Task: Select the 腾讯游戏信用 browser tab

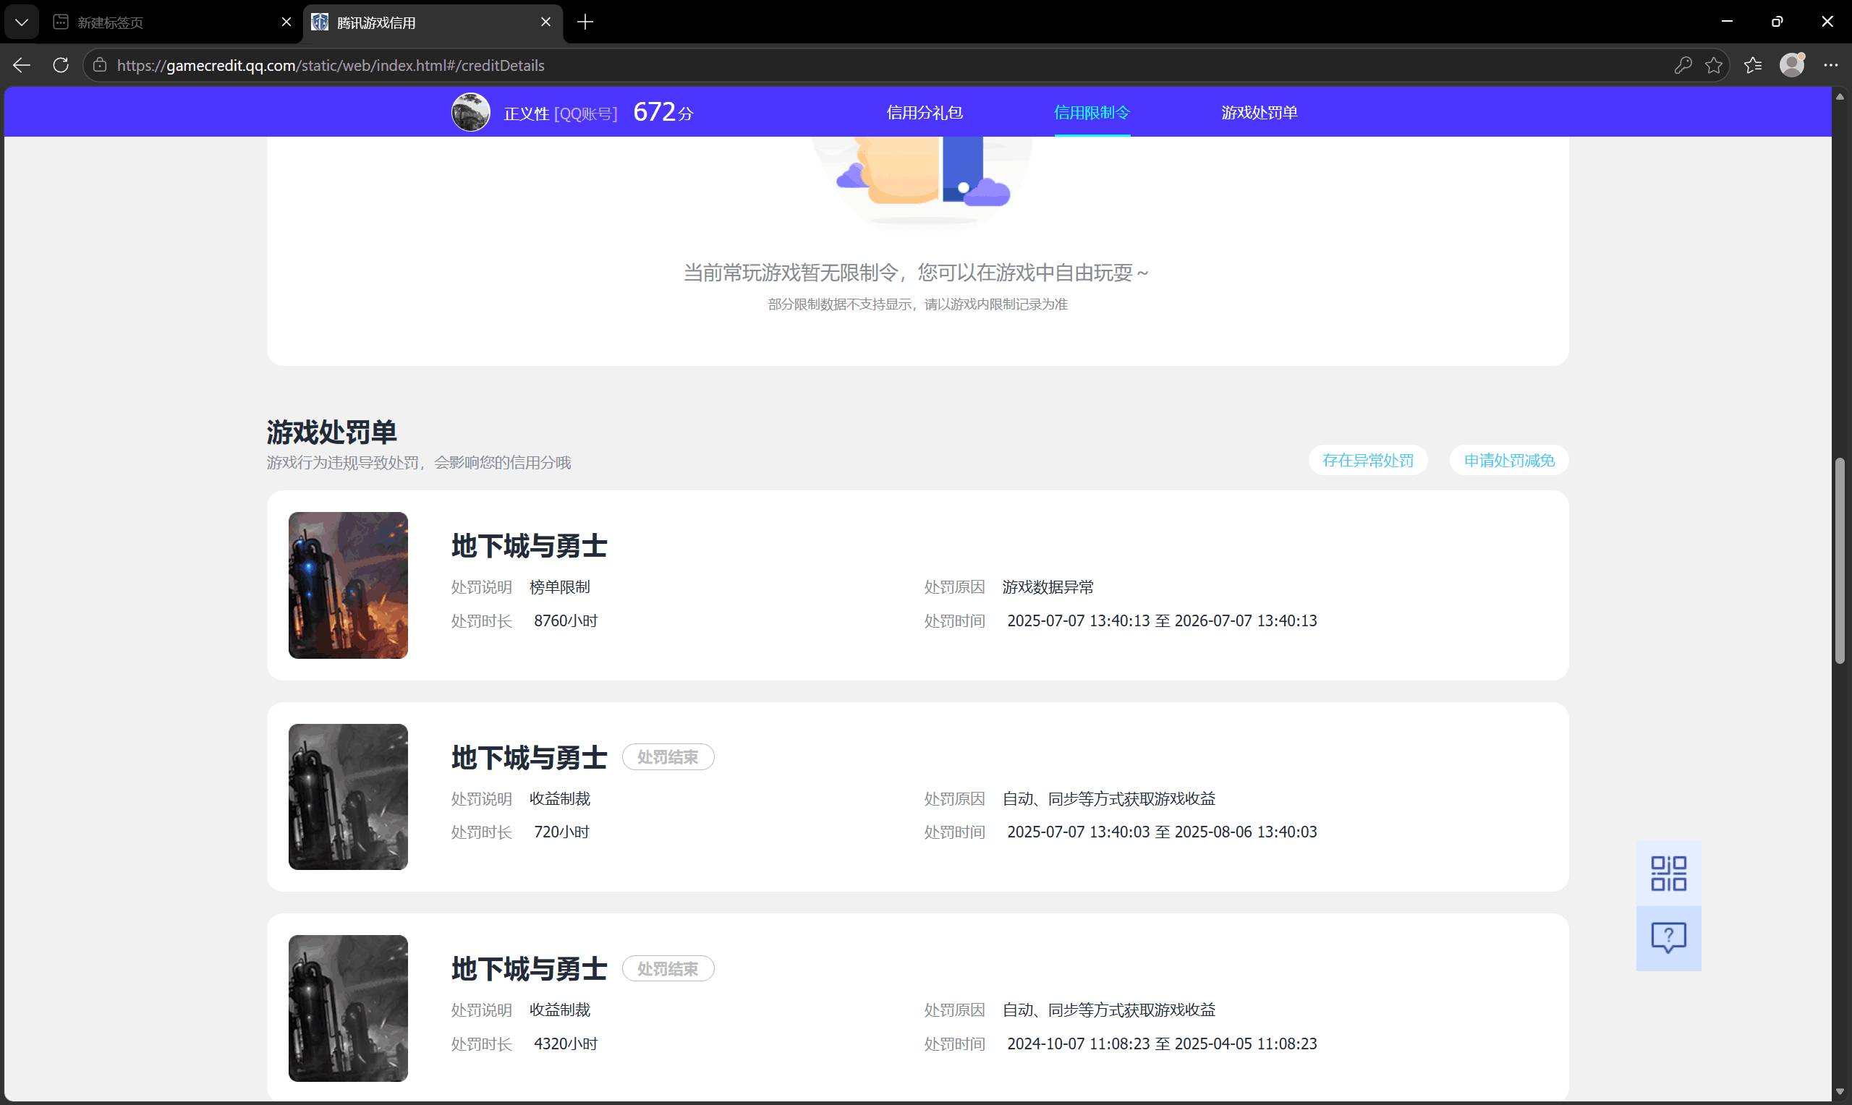Action: click(433, 22)
